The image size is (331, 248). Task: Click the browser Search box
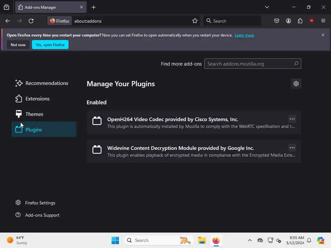point(232,21)
